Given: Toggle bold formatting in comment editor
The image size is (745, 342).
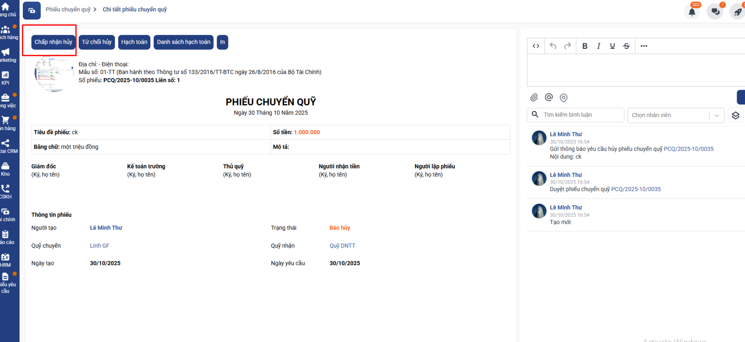Looking at the screenshot, I should point(585,46).
